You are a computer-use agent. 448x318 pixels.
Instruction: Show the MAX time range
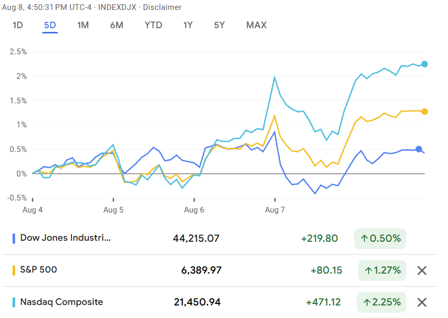point(256,25)
